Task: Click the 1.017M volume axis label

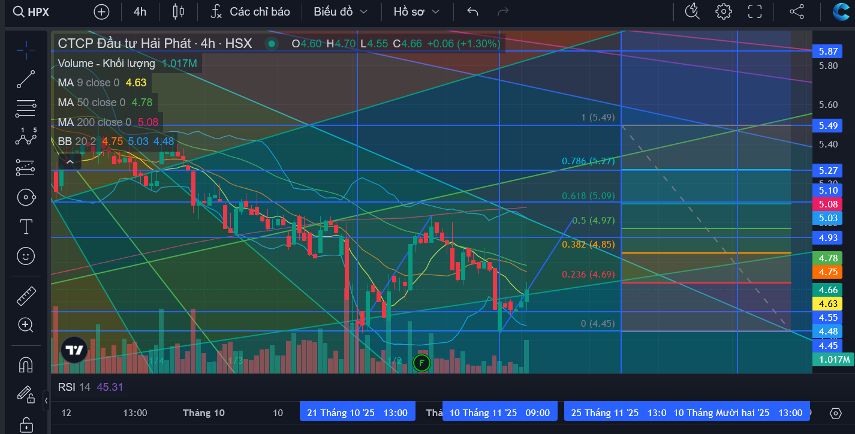Action: [x=833, y=359]
